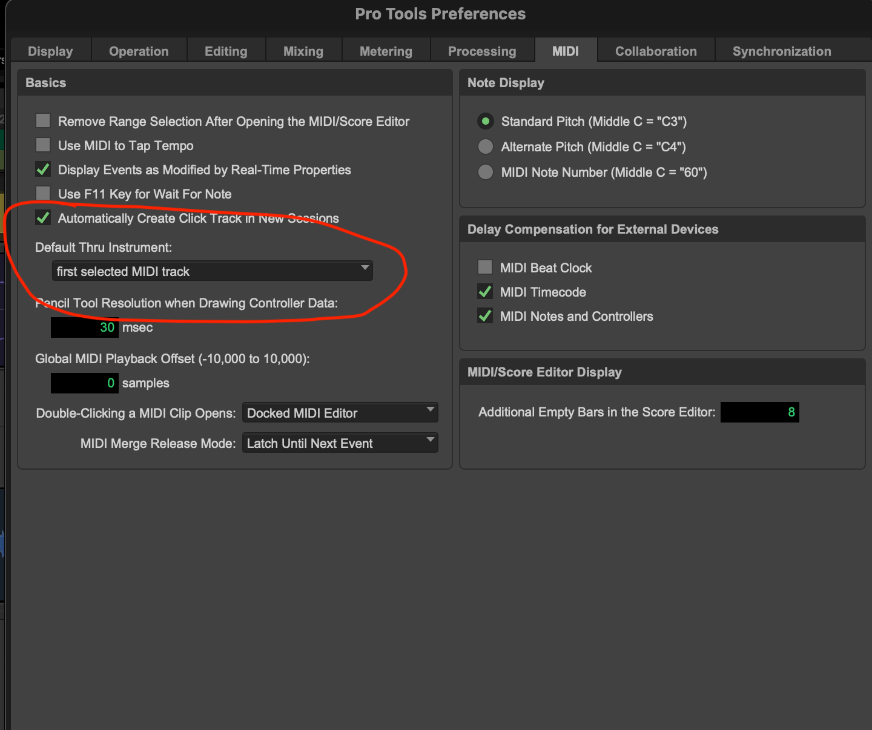Enable Use F11 Key for Wait For Note
The image size is (872, 730).
point(43,193)
